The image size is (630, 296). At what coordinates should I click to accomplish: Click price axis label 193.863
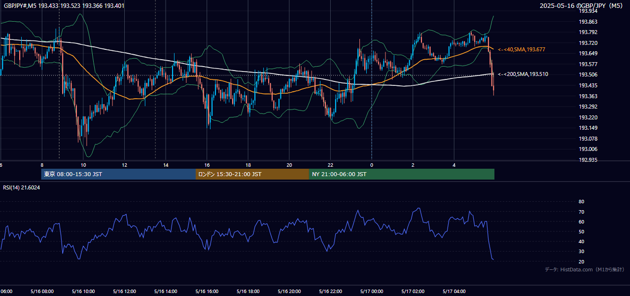click(588, 22)
